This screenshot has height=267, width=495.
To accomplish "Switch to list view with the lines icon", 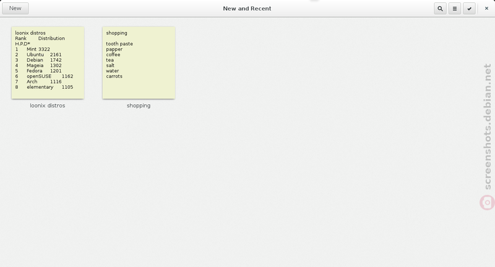I will 455,9.
